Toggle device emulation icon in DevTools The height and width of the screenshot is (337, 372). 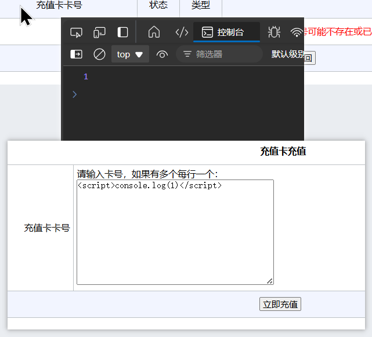click(99, 32)
